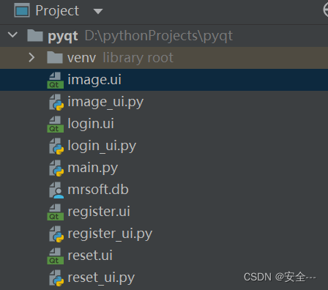The image size is (328, 290).
Task: Click the Qt icon of register.ui
Action: click(x=56, y=212)
